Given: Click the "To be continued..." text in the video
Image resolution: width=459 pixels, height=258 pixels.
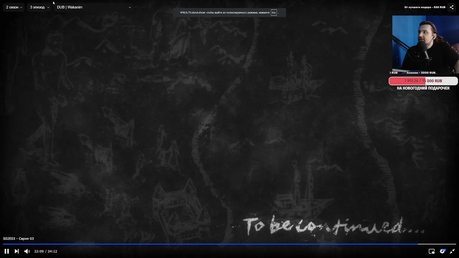Looking at the screenshot, I should click(333, 226).
